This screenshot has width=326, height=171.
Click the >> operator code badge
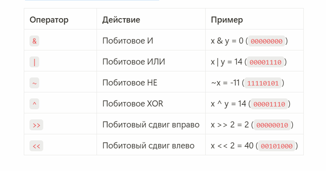tap(36, 125)
